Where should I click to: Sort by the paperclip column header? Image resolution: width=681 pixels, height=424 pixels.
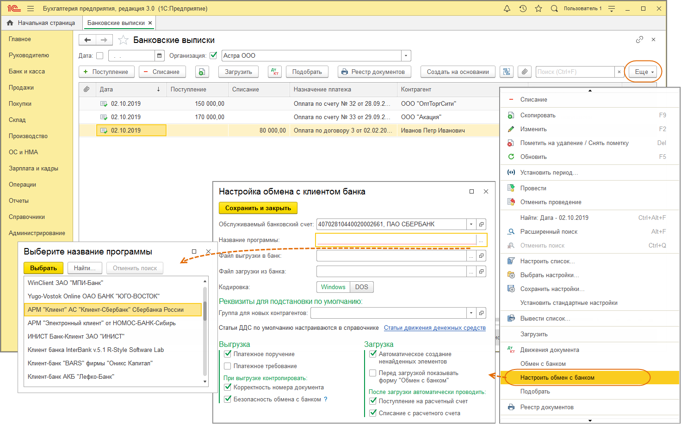click(87, 89)
